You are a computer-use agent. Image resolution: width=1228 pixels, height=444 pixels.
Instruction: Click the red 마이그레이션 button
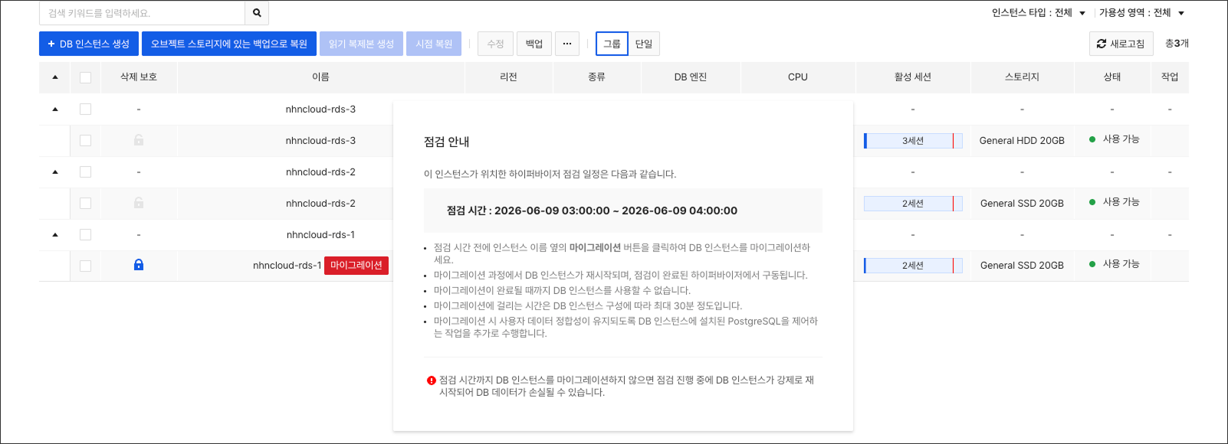[356, 266]
